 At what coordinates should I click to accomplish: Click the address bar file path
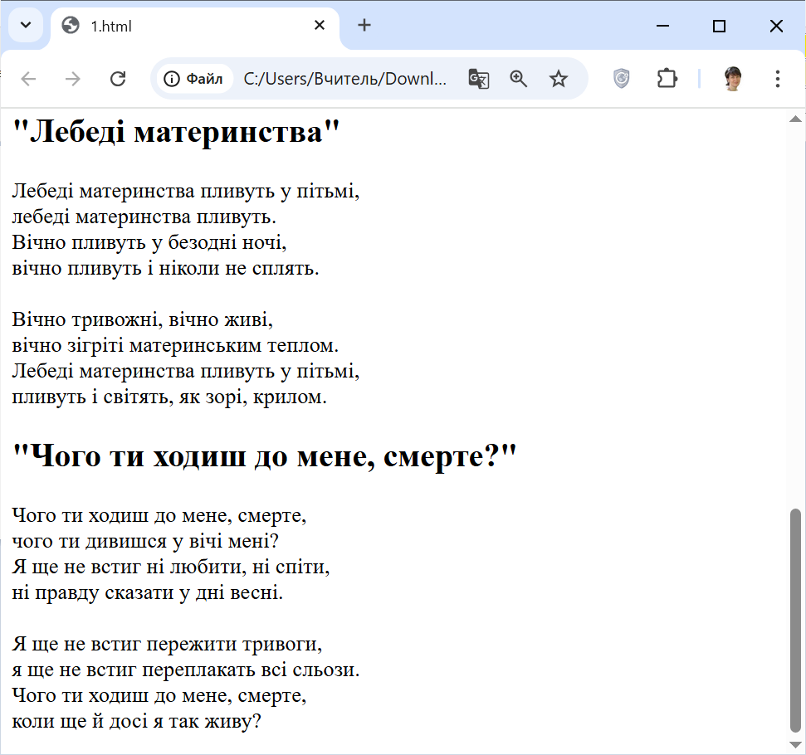pos(344,79)
